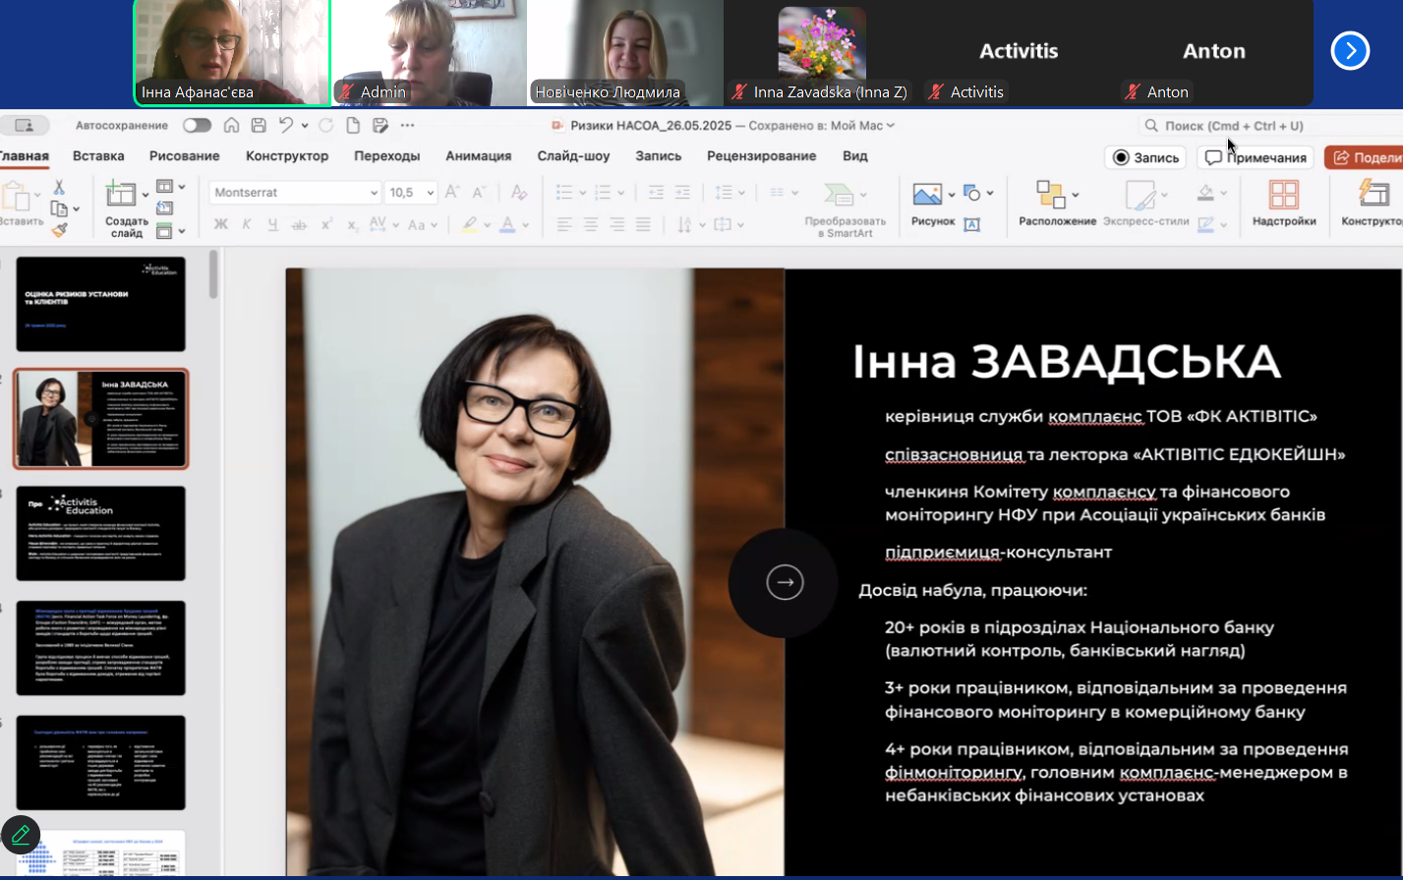Toggle the Автосохранение switch

click(197, 126)
